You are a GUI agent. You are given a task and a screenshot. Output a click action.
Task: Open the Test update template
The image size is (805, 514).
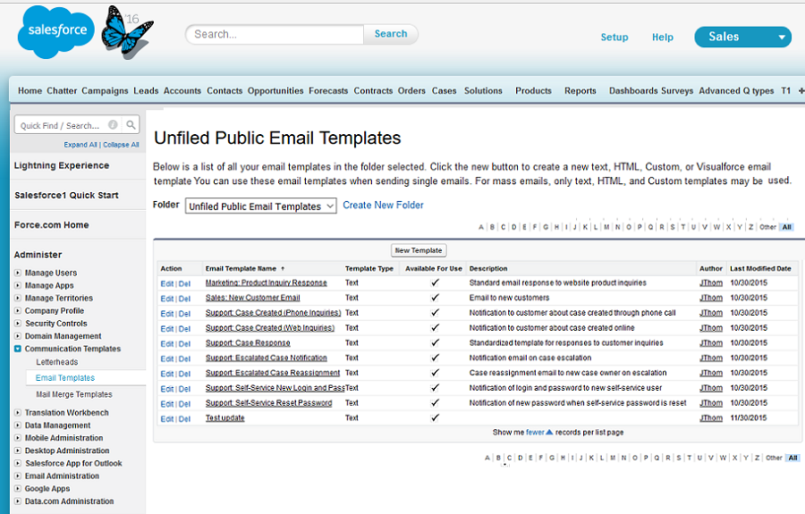pyautogui.click(x=225, y=418)
